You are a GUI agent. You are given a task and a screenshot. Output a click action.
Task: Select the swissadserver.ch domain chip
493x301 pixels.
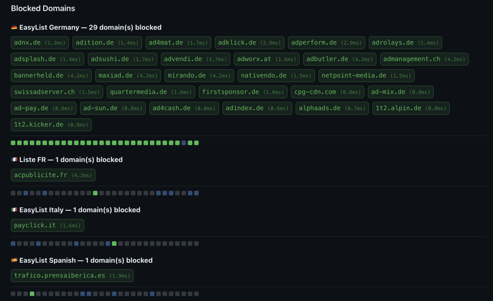pyautogui.click(x=57, y=92)
